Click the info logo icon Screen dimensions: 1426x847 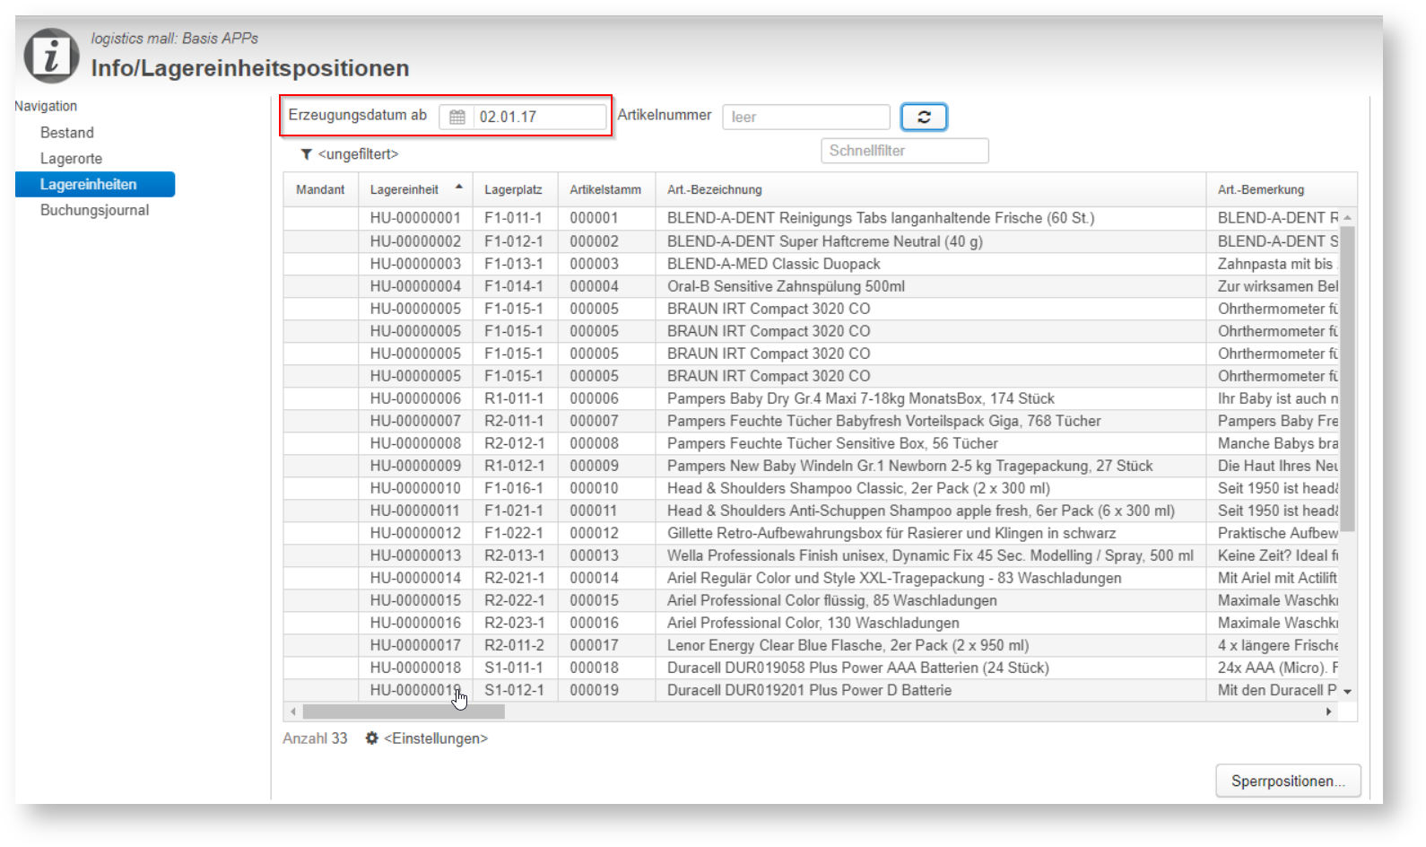pos(51,56)
